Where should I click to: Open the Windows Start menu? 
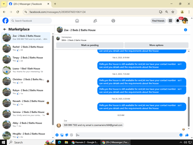tap(3, 142)
